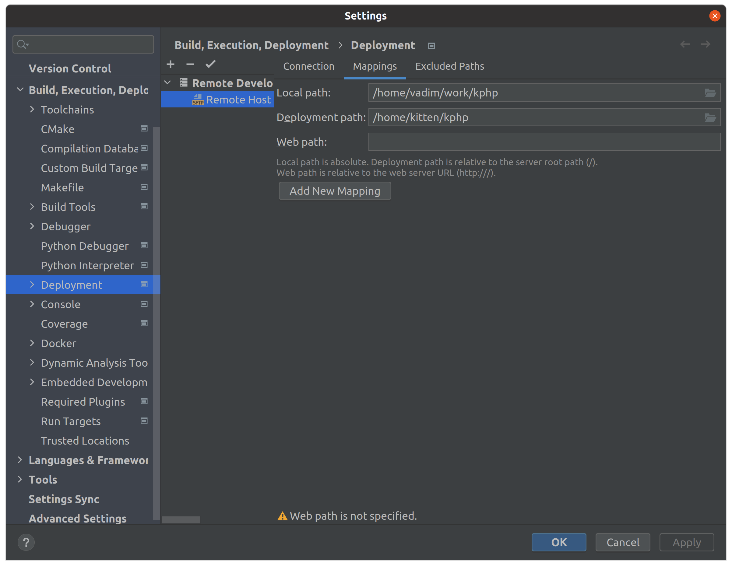Switch to the Connection tab

(x=309, y=66)
